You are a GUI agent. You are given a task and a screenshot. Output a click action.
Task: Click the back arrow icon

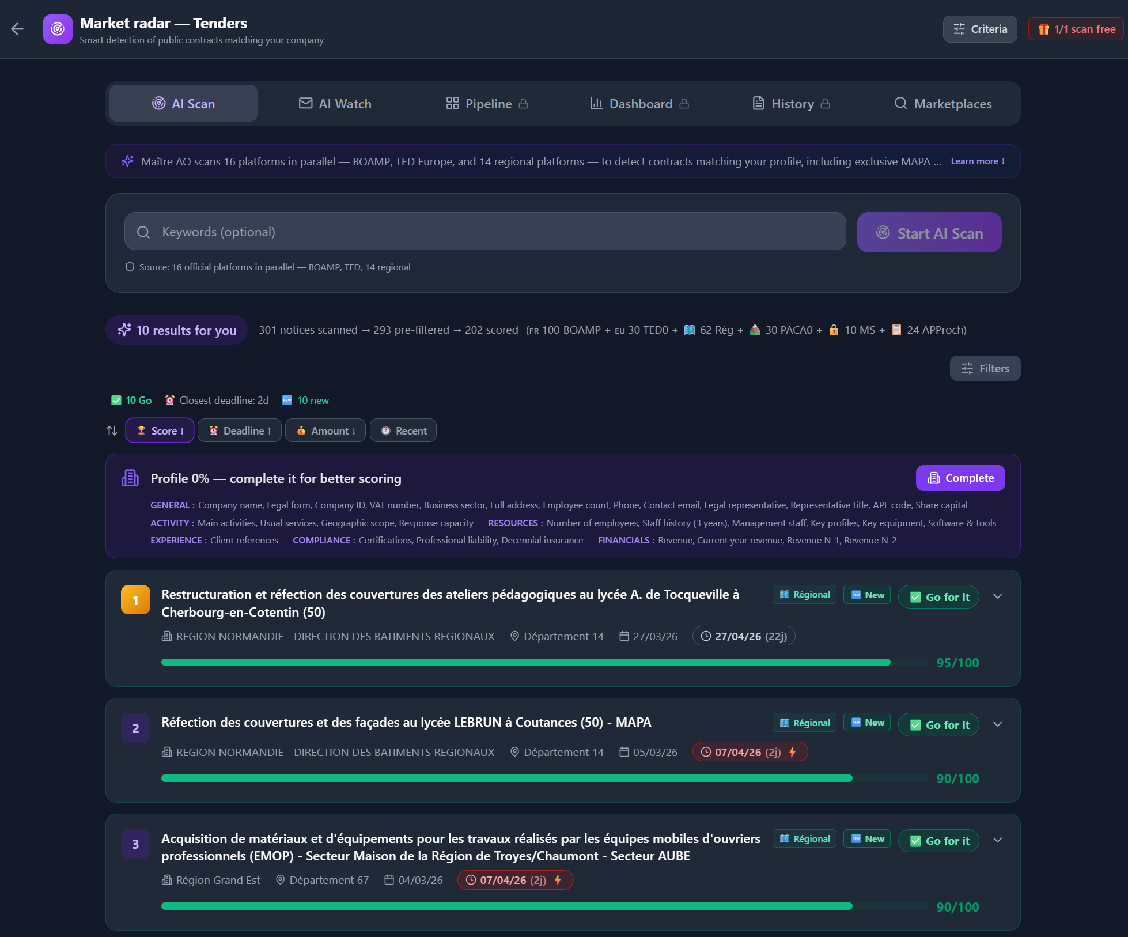click(17, 29)
